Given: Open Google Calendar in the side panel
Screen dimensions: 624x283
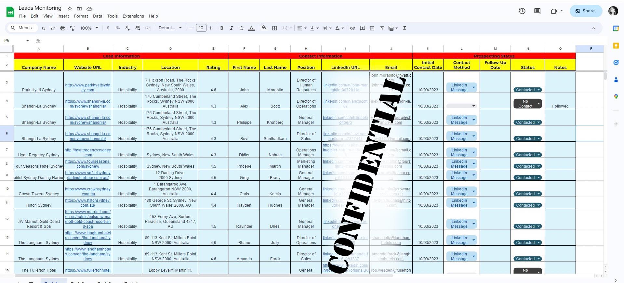Looking at the screenshot, I should click(616, 29).
